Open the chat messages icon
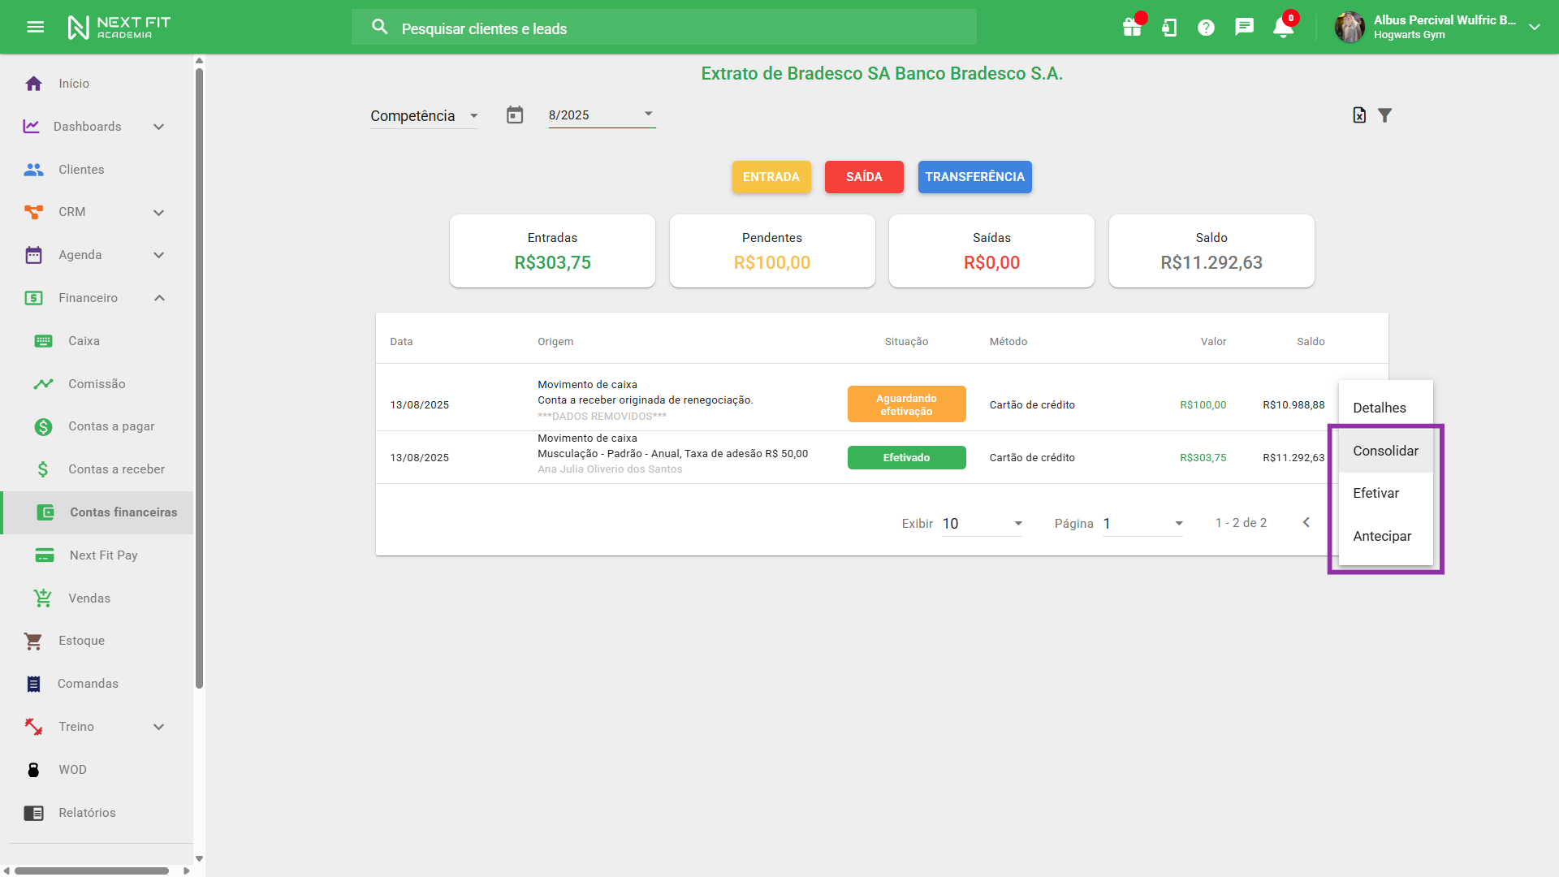This screenshot has width=1559, height=877. (x=1244, y=28)
